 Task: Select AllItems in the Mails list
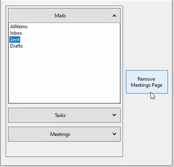[19, 27]
